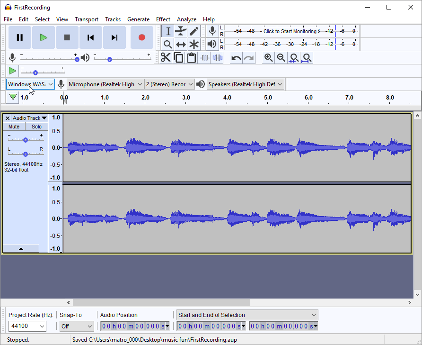Mute the Audio Track
422x345 pixels.
click(14, 127)
